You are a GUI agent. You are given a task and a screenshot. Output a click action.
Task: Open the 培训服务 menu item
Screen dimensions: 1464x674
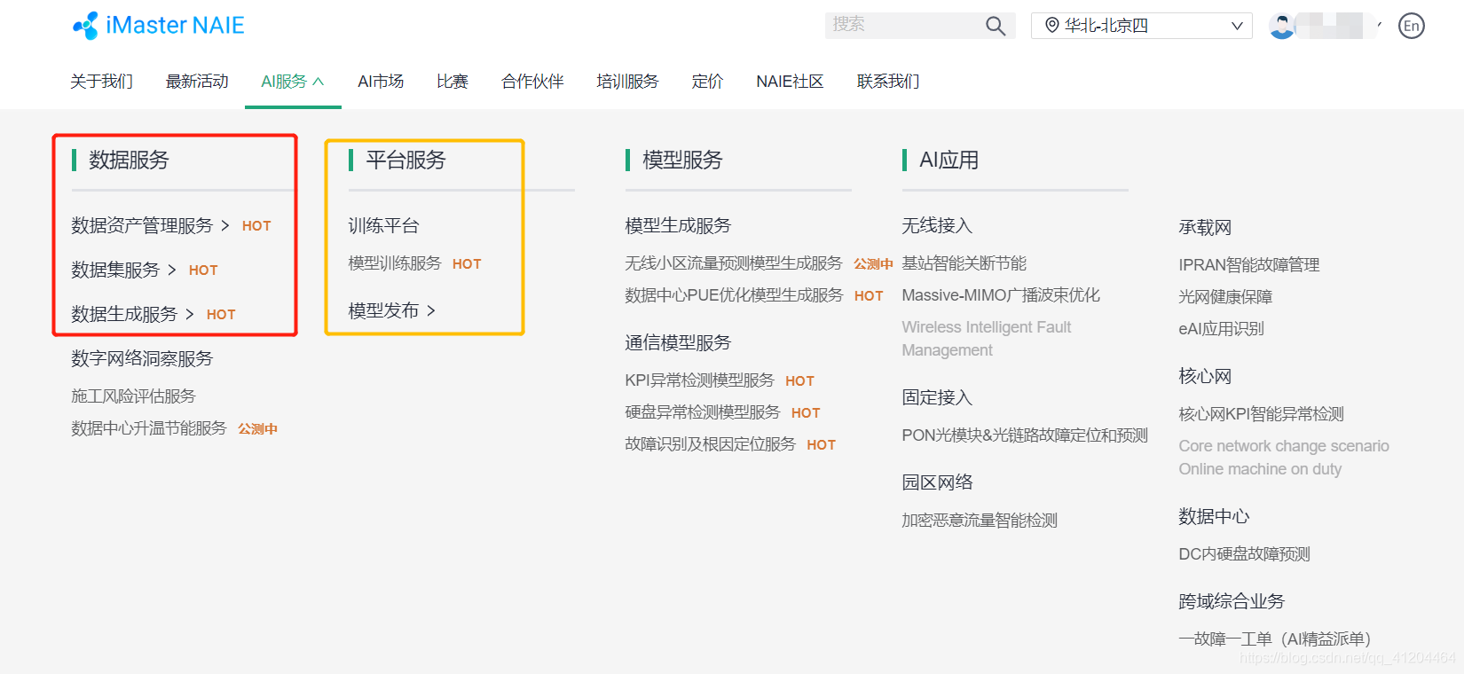coord(627,82)
